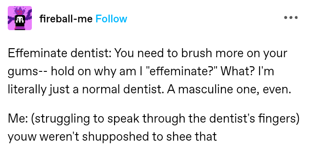The image size is (310, 160).
Task: Click the fireball-me username
Action: tap(66, 19)
